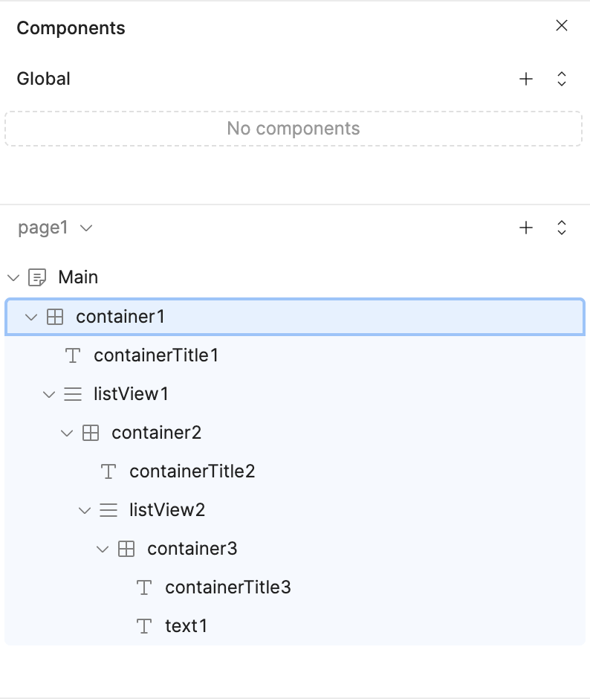
Task: Add a new Global component
Action: [526, 79]
